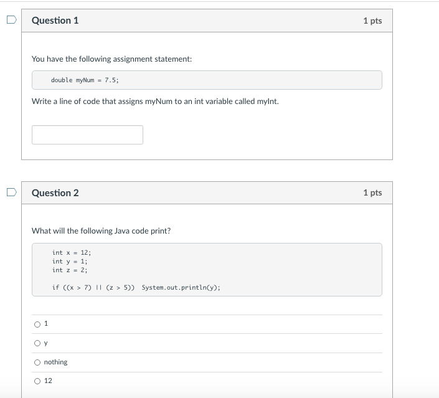Click the 'What will the following Java code print?' text
Screen dimensions: 439x398
point(101,230)
